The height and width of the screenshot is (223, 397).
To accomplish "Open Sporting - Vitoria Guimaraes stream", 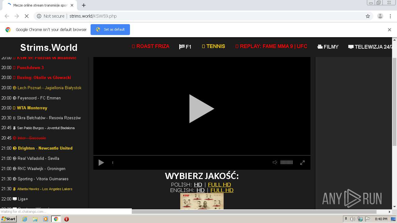I will 43,179.
